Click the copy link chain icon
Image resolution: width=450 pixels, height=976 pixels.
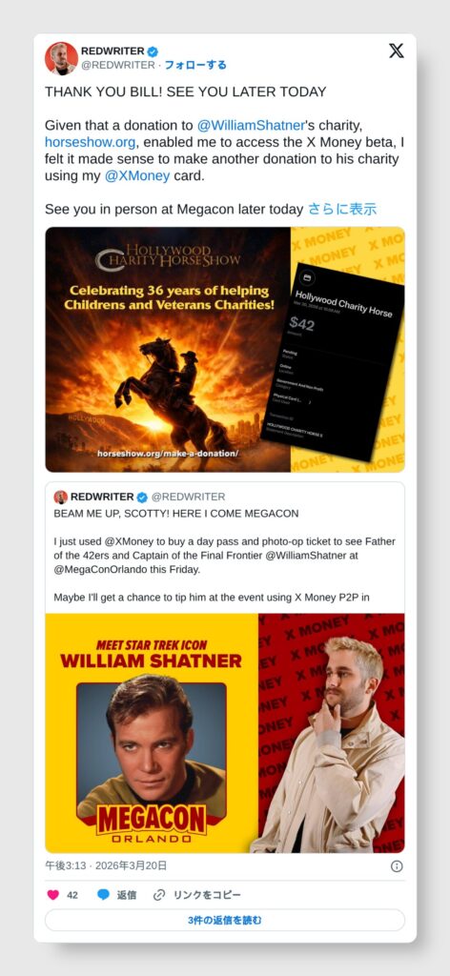click(159, 894)
